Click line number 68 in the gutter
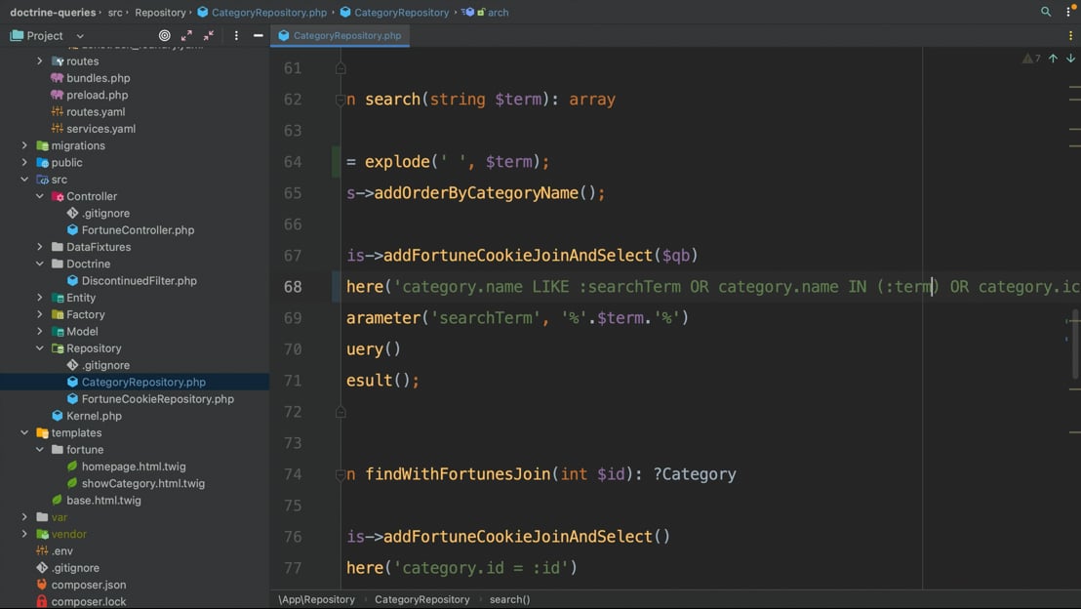 (x=293, y=287)
